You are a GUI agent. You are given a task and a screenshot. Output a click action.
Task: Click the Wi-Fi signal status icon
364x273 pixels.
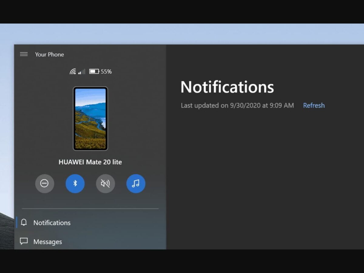pyautogui.click(x=73, y=72)
